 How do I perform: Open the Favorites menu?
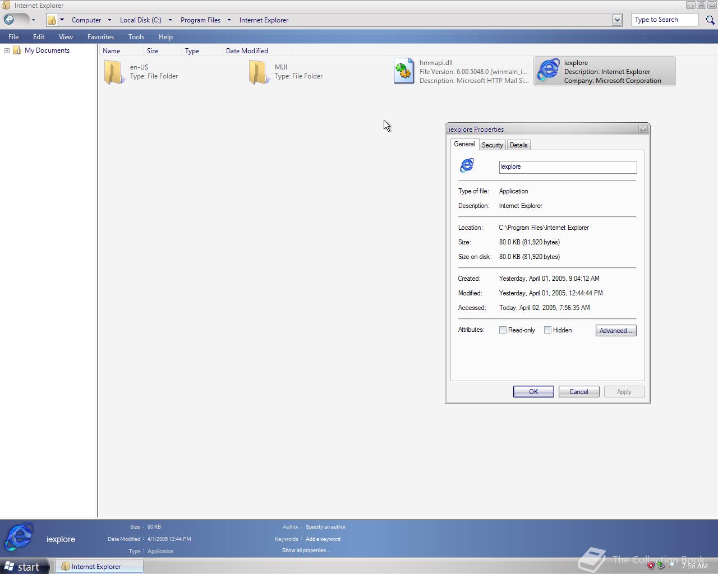[x=100, y=36]
